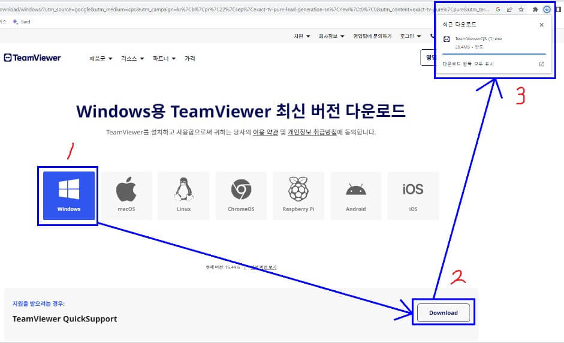The width and height of the screenshot is (564, 343).
Task: Click the Bard bookmark icon
Action: tap(15, 22)
